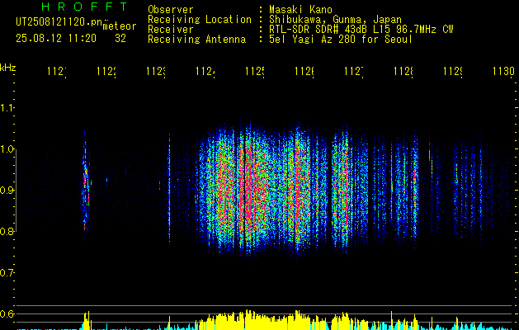Click observer name Masaki Kano

pyautogui.click(x=300, y=10)
